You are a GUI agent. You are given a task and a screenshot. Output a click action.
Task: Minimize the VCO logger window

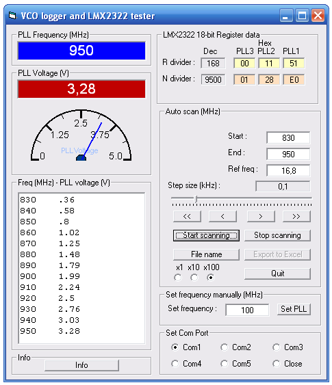pyautogui.click(x=286, y=16)
